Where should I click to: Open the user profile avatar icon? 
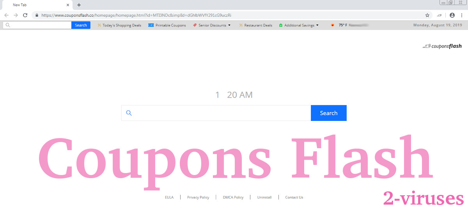tap(452, 15)
